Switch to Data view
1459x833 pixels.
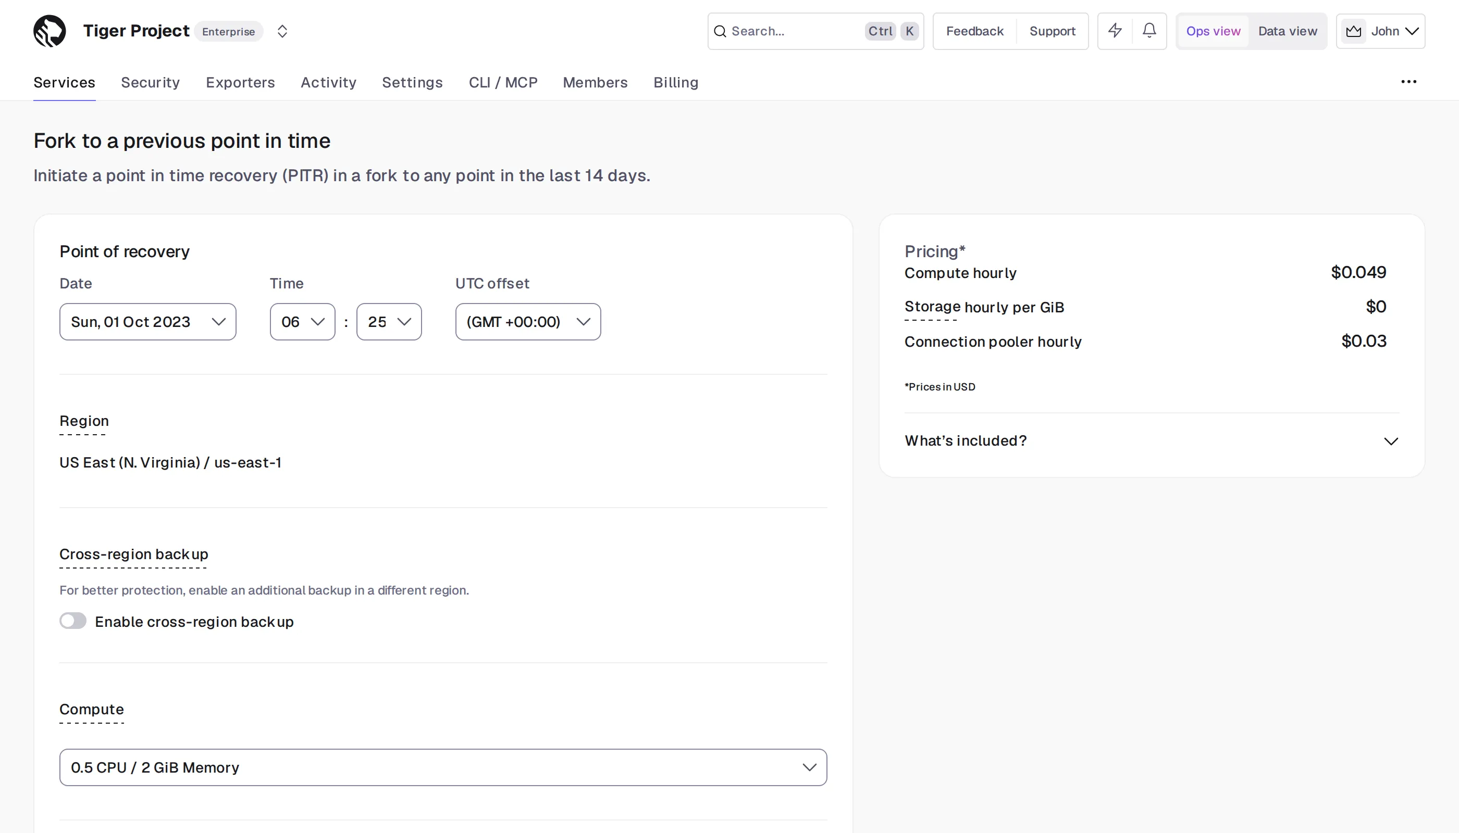(1287, 31)
